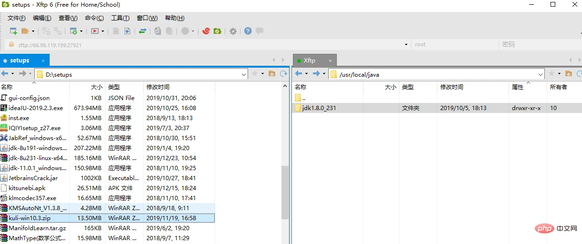582x244 pixels.
Task: Select kitsunebi.apk file
Action: (107, 188)
